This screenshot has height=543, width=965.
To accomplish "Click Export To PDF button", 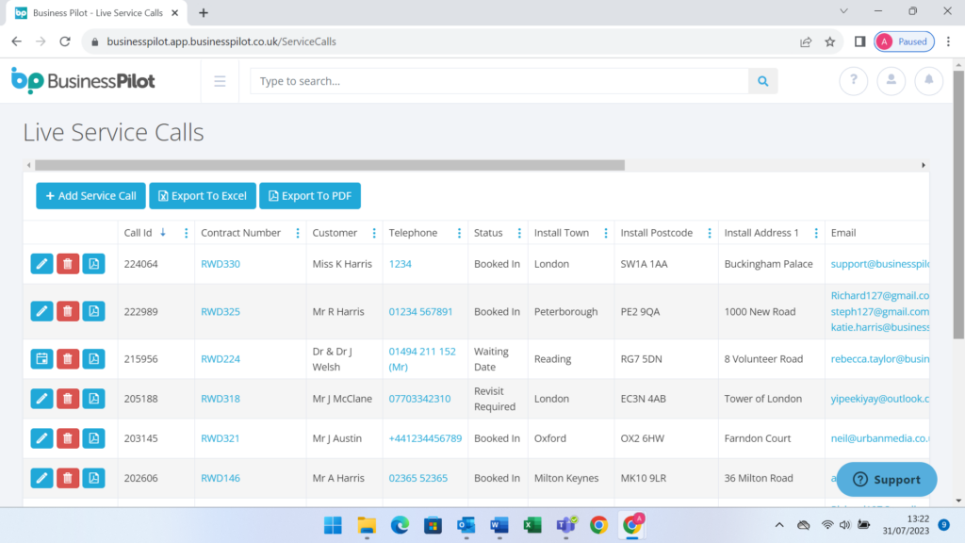I will [309, 196].
